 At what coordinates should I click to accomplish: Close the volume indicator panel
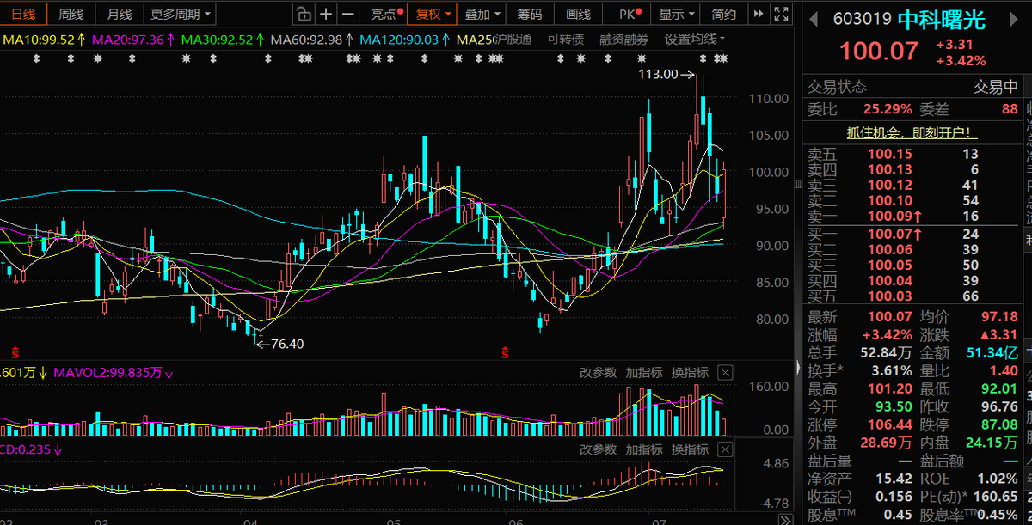click(x=725, y=373)
